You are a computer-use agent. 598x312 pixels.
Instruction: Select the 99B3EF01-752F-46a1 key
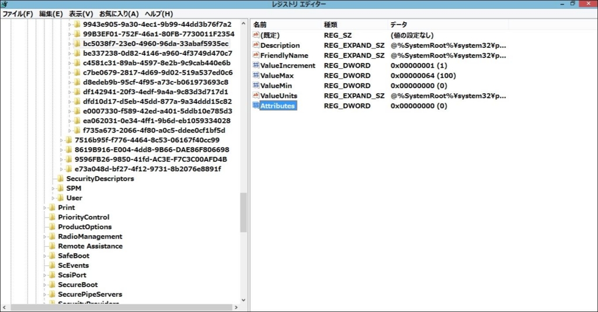(x=159, y=34)
